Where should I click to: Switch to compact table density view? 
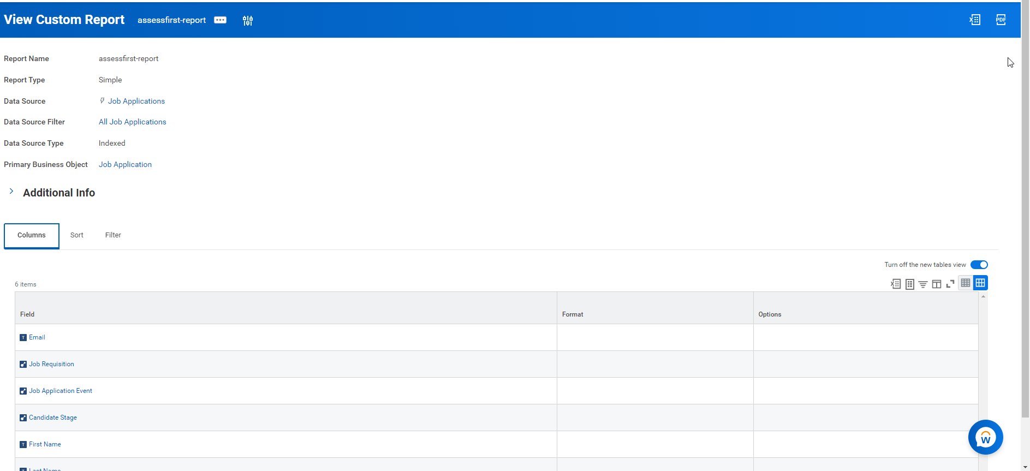pyautogui.click(x=966, y=283)
